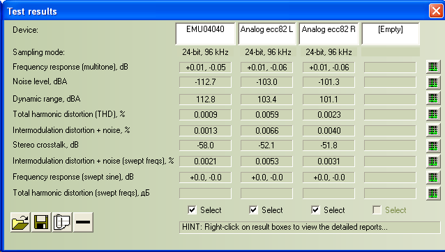
Task: Click swept IMD value 0.0053
Action: tap(266, 161)
